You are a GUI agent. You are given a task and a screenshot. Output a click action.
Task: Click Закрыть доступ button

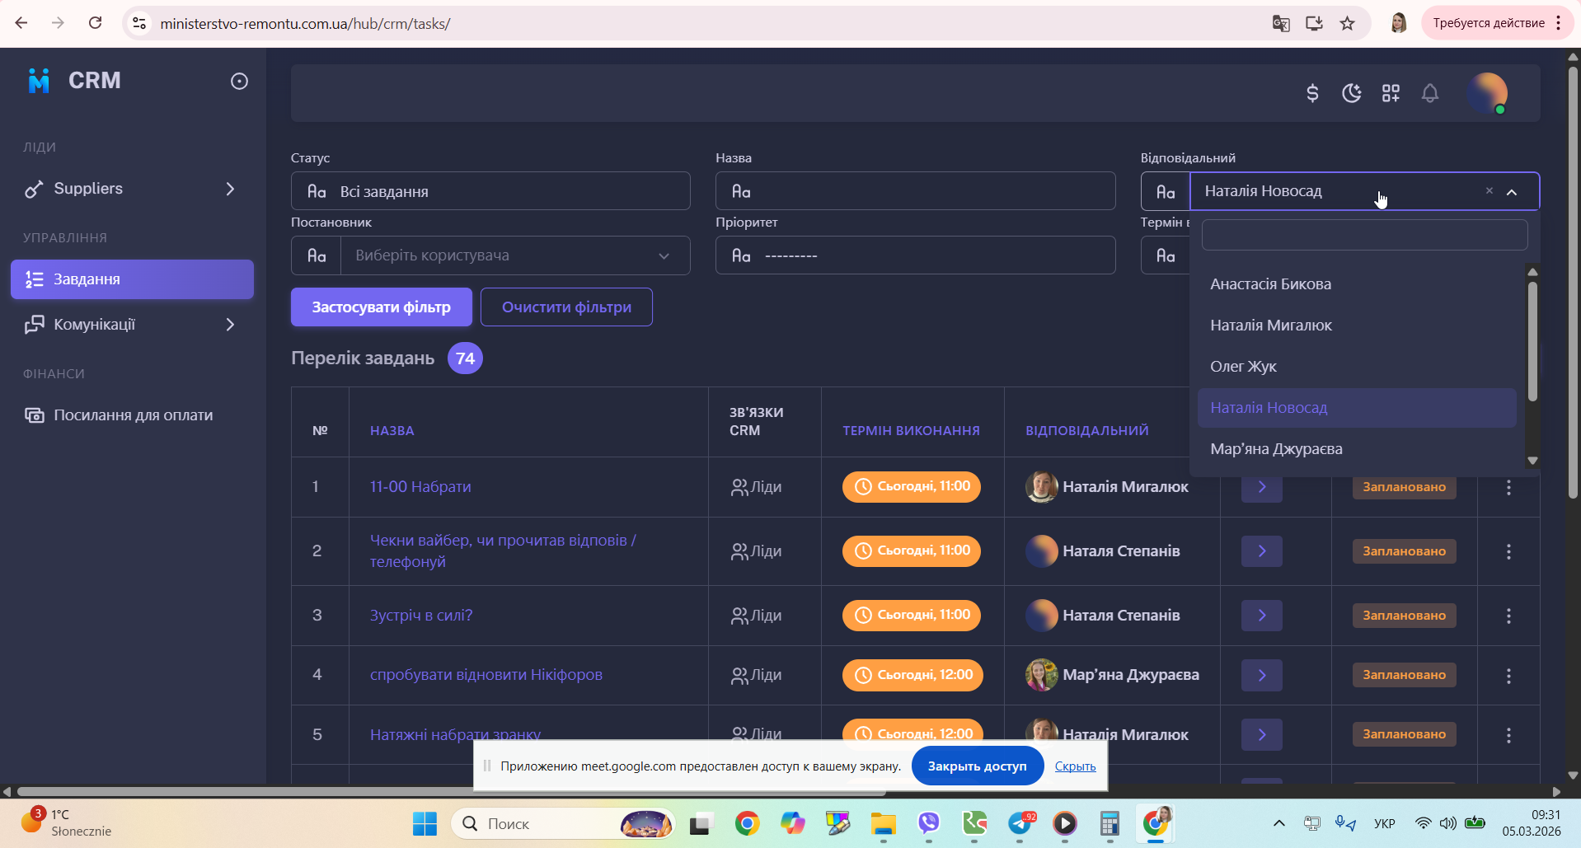coord(978,766)
